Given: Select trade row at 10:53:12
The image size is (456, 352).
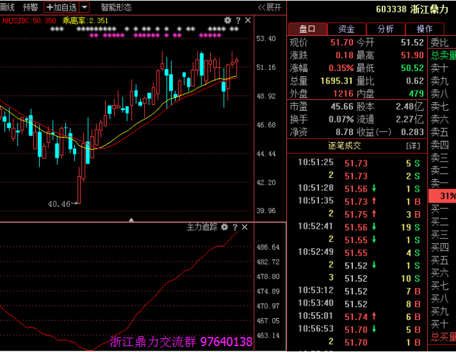Looking at the screenshot, I should (358, 291).
